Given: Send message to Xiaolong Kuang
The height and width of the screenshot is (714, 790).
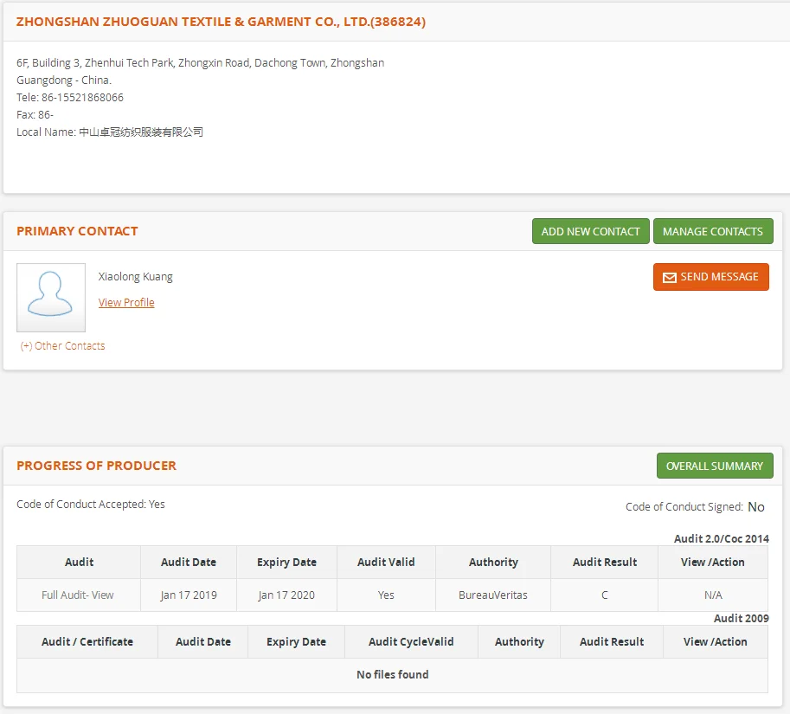Looking at the screenshot, I should click(x=711, y=277).
